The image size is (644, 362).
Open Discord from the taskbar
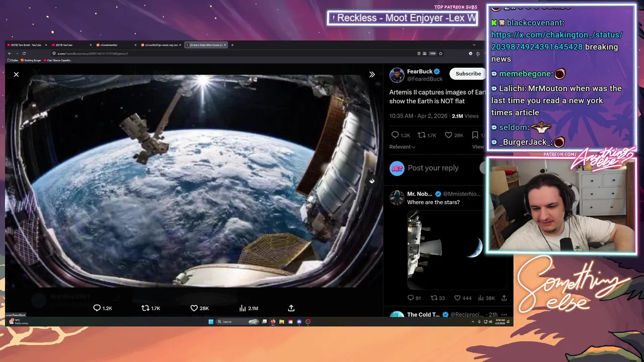pos(299,322)
